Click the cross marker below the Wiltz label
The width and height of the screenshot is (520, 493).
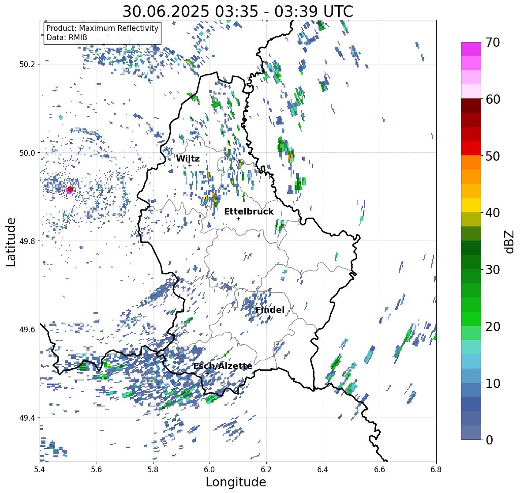[190, 166]
